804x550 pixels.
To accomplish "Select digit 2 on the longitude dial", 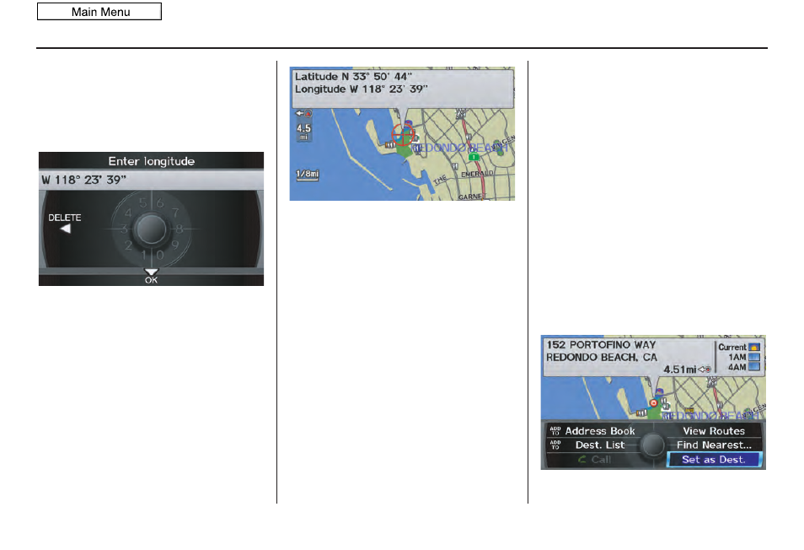I will 128,245.
